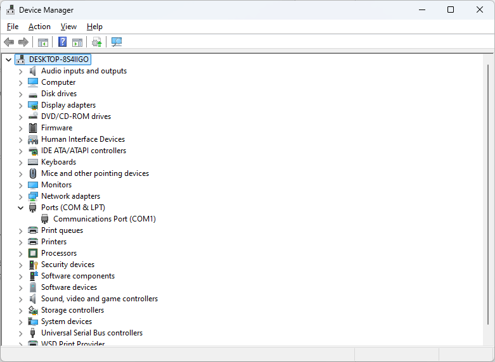This screenshot has height=362, width=495.
Task: Collapse the Ports (COM & LPT) node
Action: pyautogui.click(x=20, y=208)
